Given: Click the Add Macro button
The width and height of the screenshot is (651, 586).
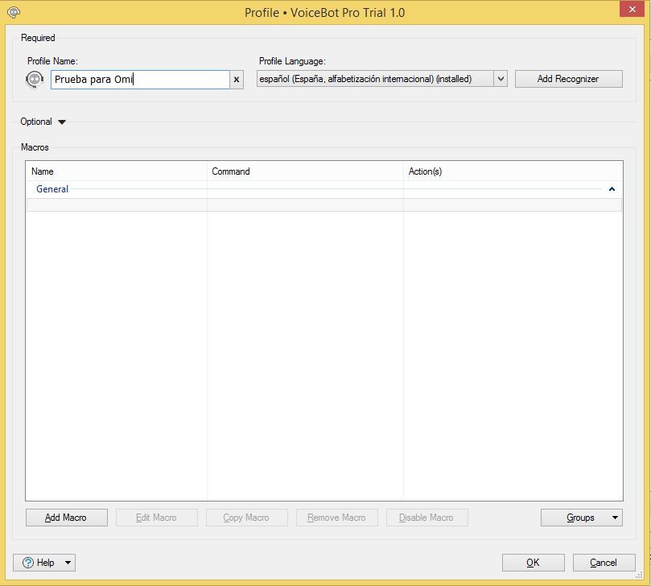Looking at the screenshot, I should point(66,518).
